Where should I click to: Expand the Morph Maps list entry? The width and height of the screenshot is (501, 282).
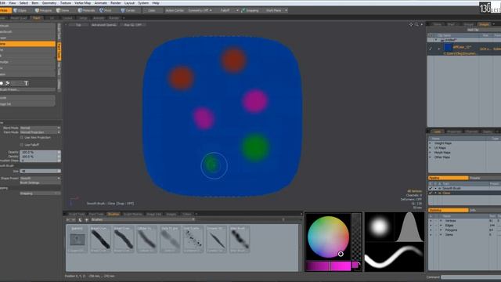[431, 153]
